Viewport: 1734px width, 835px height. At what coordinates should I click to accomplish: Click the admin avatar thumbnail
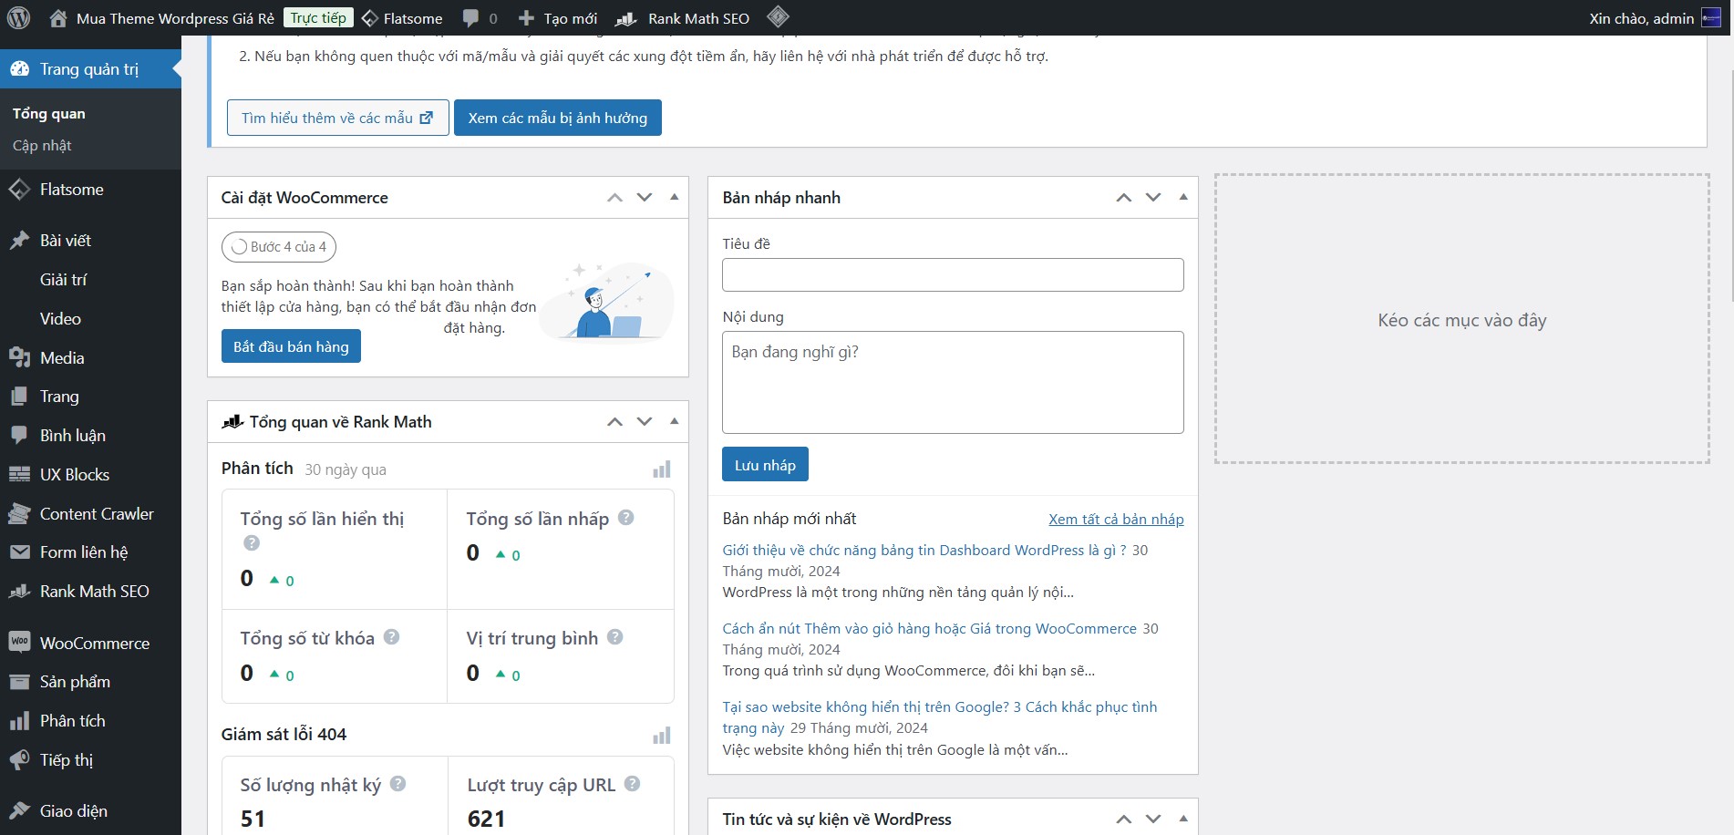tap(1711, 18)
